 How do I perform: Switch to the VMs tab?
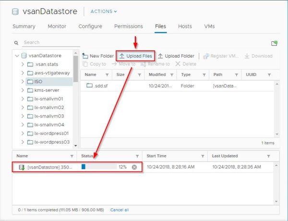tap(209, 26)
